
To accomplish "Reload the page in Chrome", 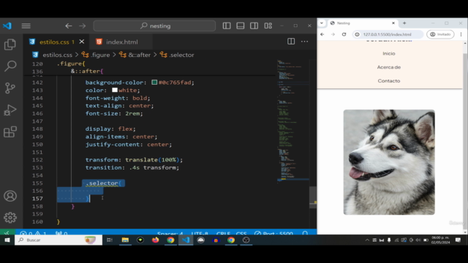I will coord(344,34).
